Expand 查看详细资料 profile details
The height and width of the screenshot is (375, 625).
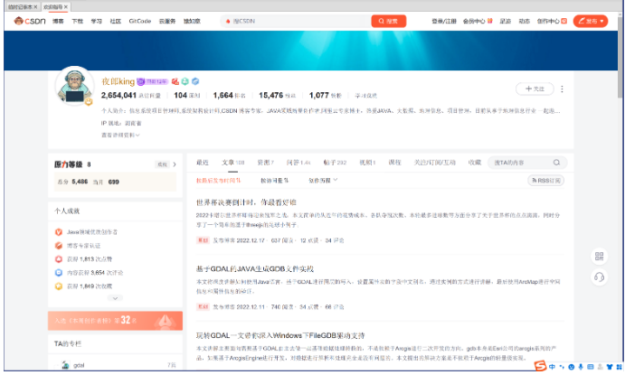point(120,135)
